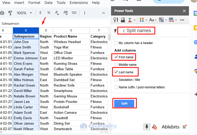Open Google Contacts in the side panel
This screenshot has height=135, width=197.
click(196, 57)
